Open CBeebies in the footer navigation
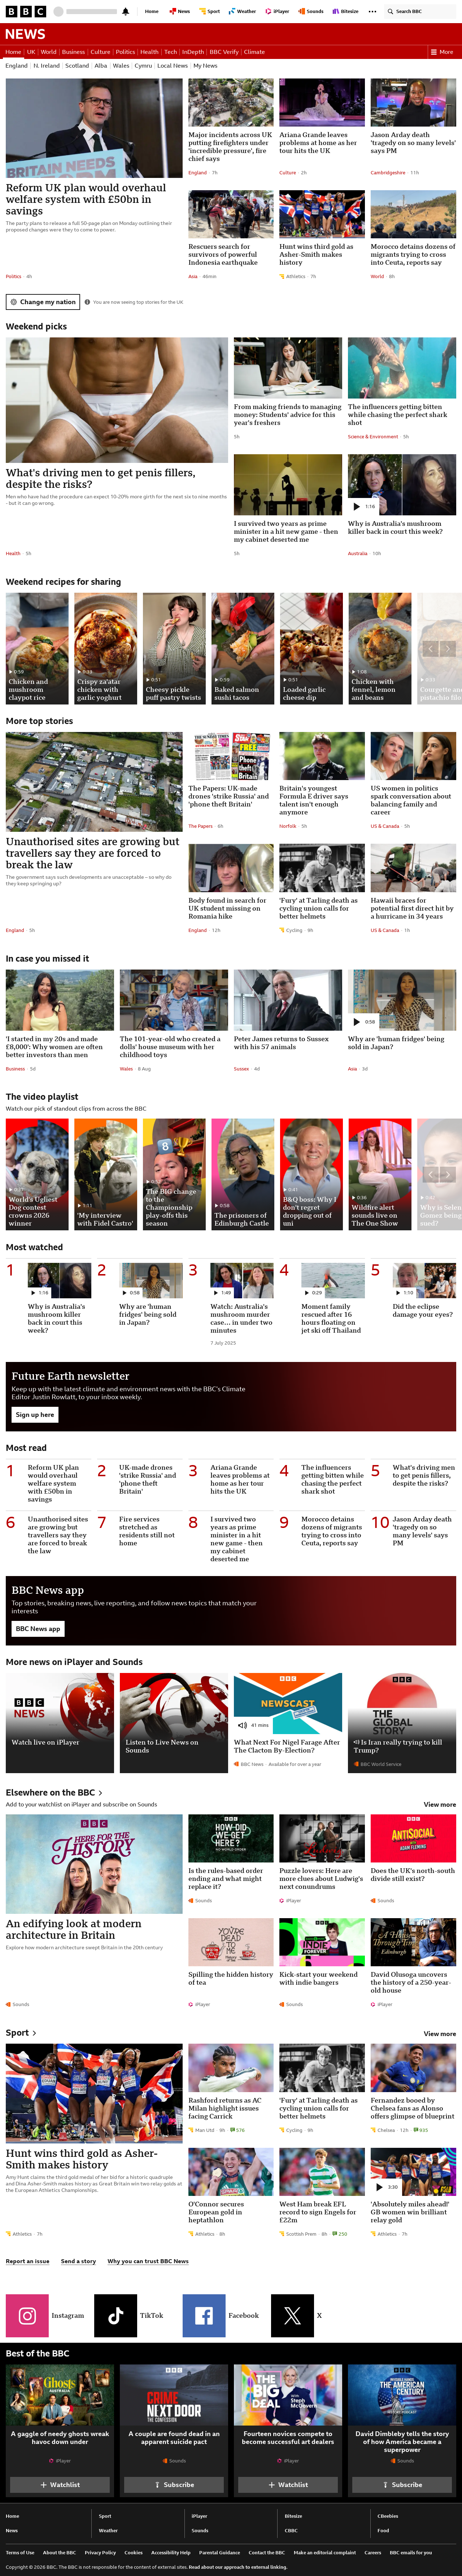462x2576 pixels. (388, 2516)
